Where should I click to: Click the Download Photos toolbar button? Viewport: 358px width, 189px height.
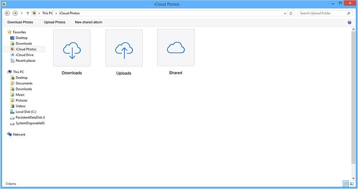pos(20,22)
